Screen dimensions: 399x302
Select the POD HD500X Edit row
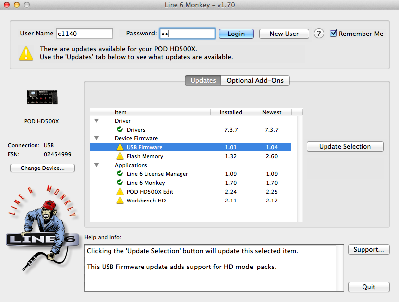pyautogui.click(x=190, y=192)
